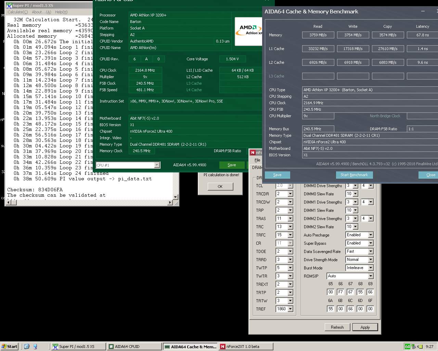The width and height of the screenshot is (438, 351).
Task: Open the Calculate menu in Super PI
Action: (17, 12)
